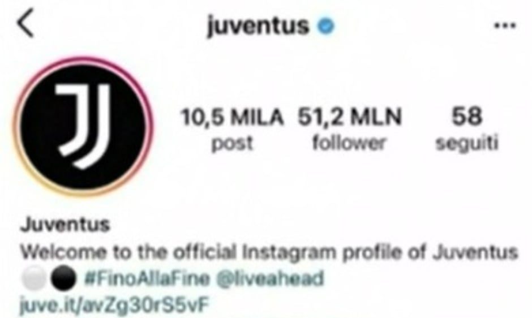Tap the #FinoAllaFine hashtag
Image resolution: width=532 pixels, height=318 pixels.
147,279
